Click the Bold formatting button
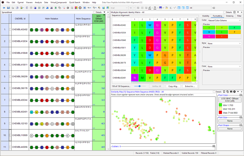The image size is (244, 156). tap(138, 8)
